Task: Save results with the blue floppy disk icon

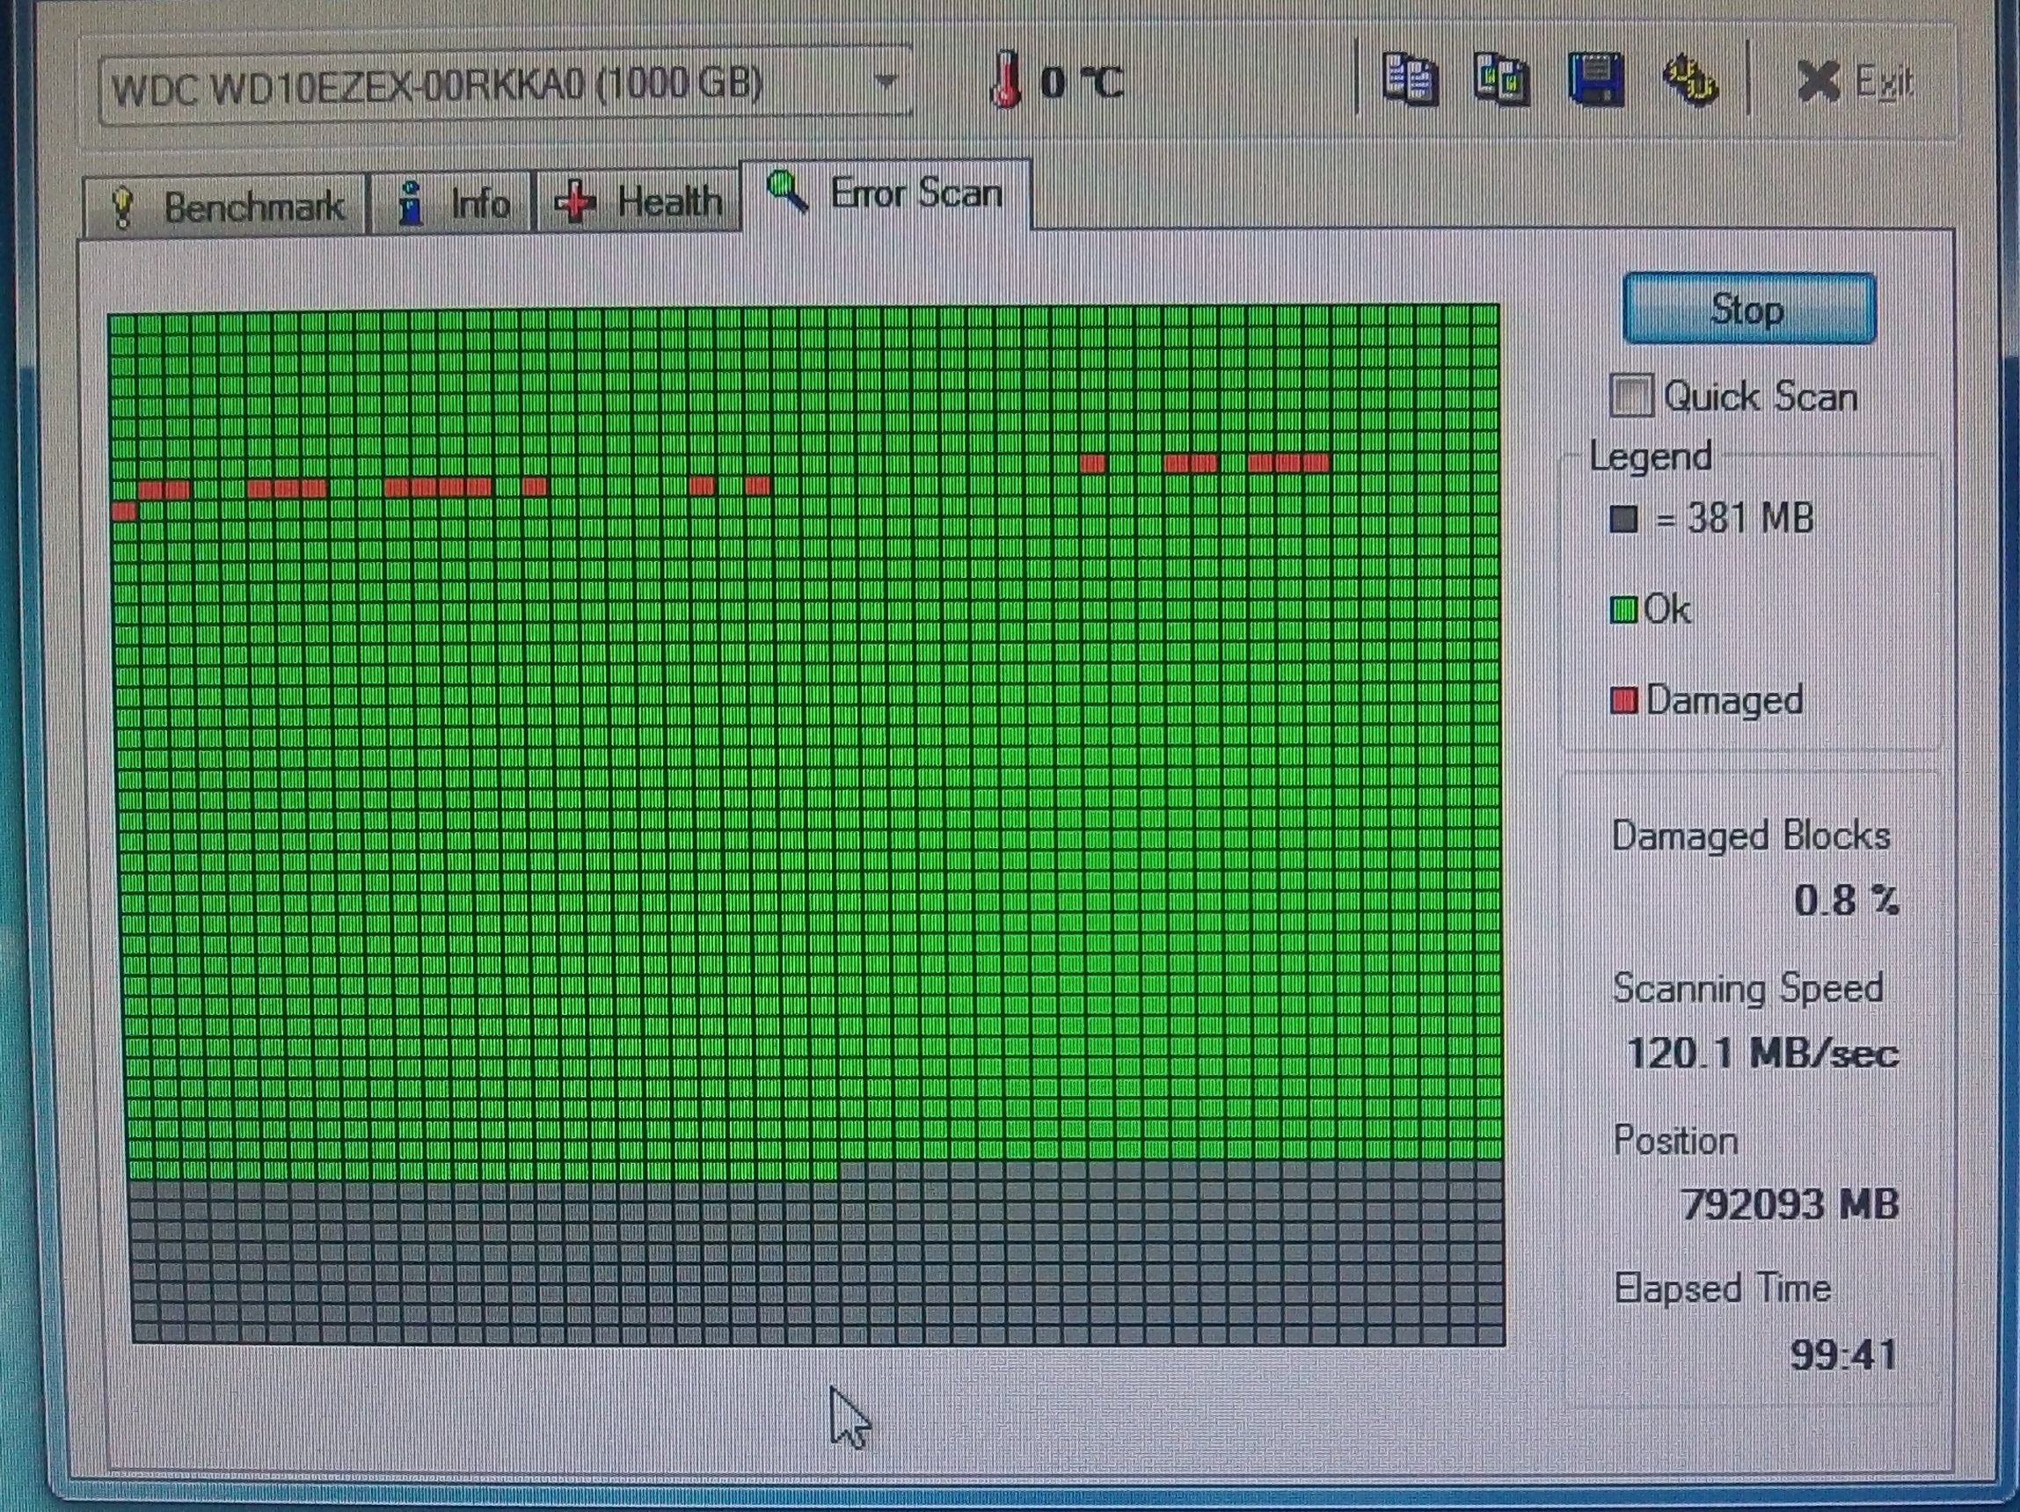Action: click(x=1595, y=79)
